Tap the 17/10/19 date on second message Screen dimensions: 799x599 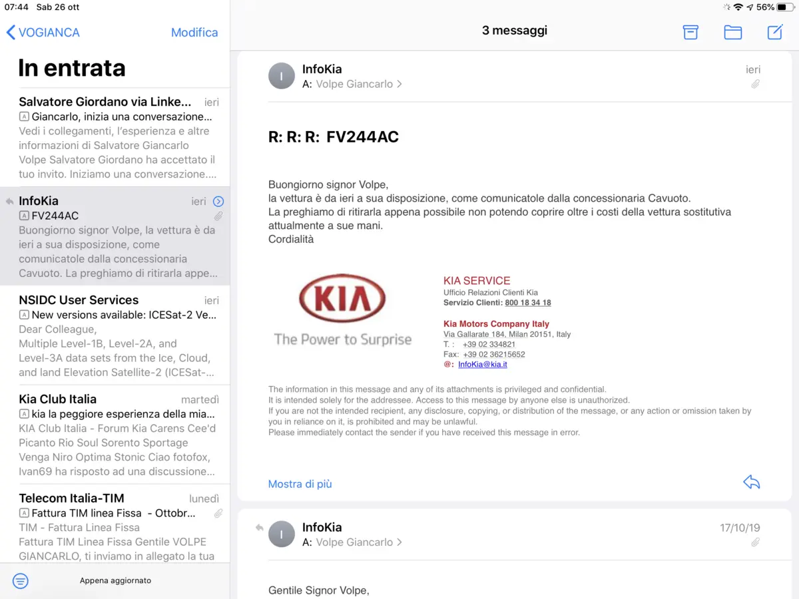click(740, 528)
